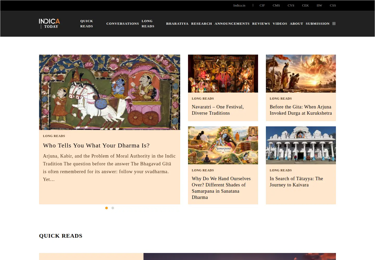375x260 pixels.
Task: Click Long Reads tag above Before the Gita
Action: 281,99
